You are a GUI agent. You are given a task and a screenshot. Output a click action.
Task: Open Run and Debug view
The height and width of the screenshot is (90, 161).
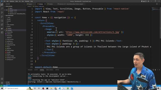[x=2, y=16]
